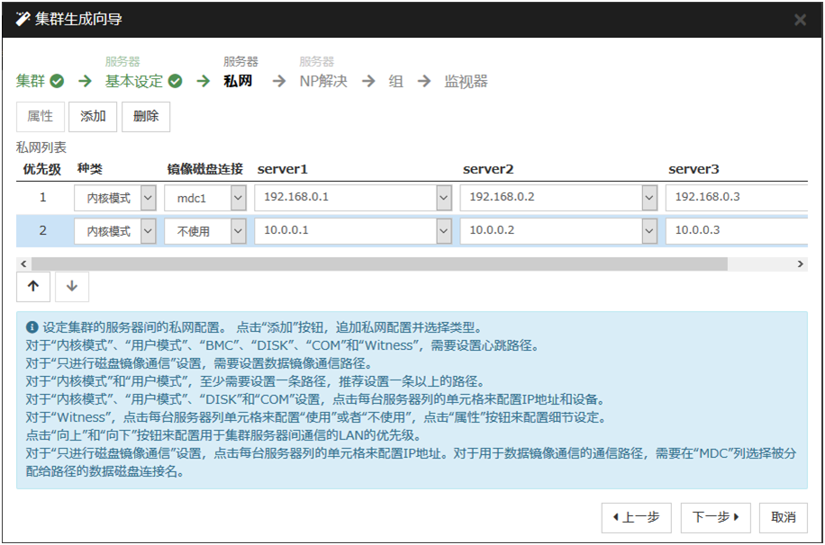
Task: Click the green checkmark beside 集群
Action: 57,82
